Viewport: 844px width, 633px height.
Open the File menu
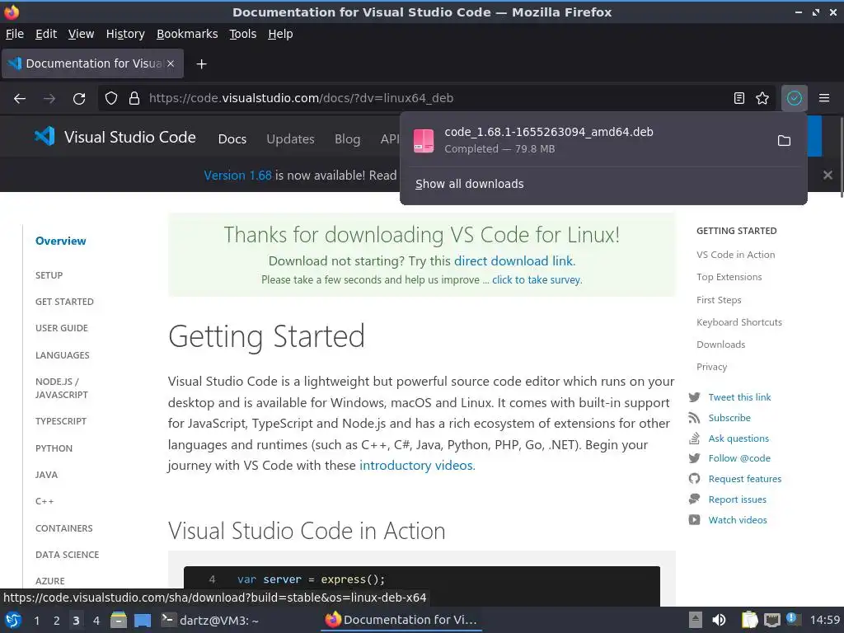click(15, 34)
